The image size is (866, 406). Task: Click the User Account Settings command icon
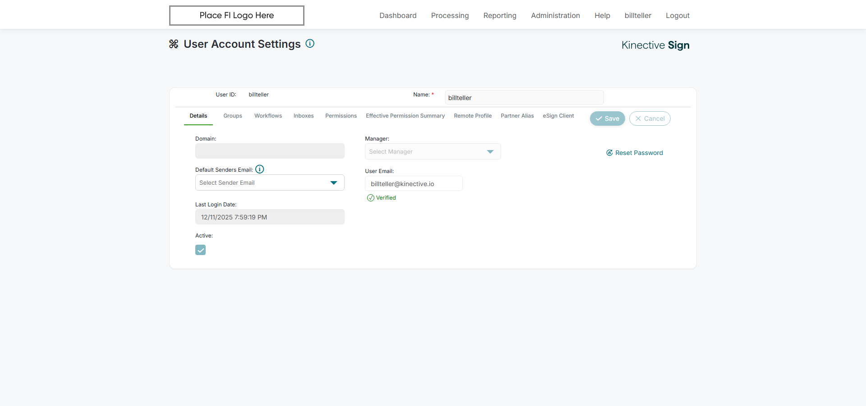point(174,44)
